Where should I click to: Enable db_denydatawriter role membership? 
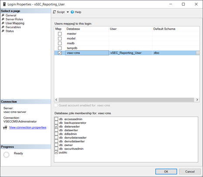tap(56, 141)
